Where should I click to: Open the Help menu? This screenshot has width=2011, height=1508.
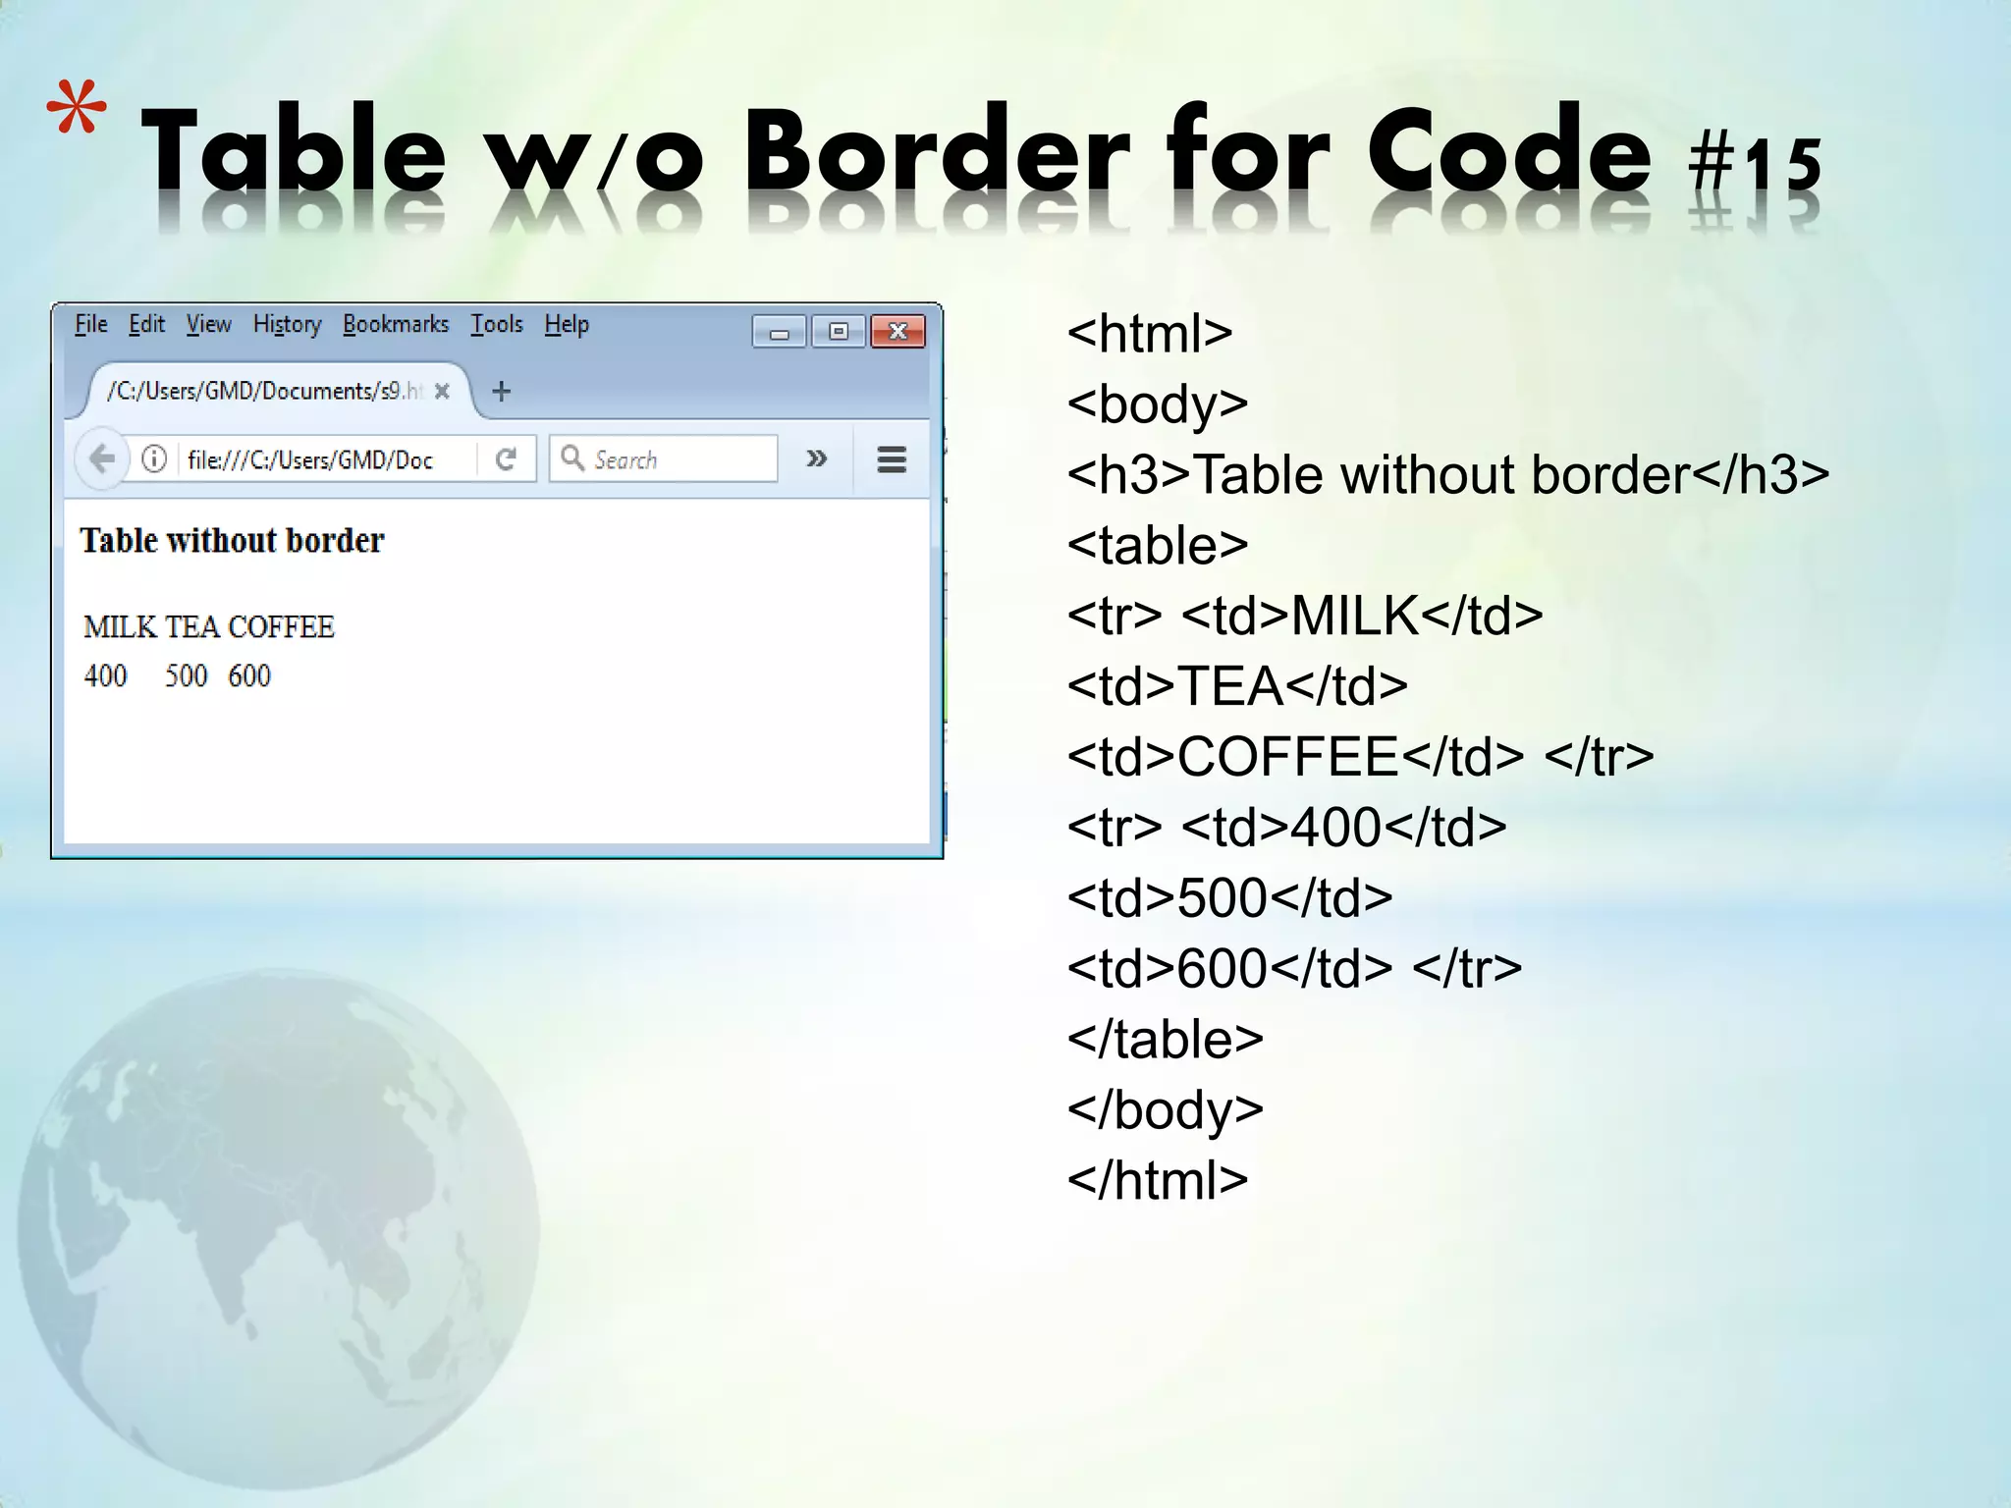[x=567, y=324]
